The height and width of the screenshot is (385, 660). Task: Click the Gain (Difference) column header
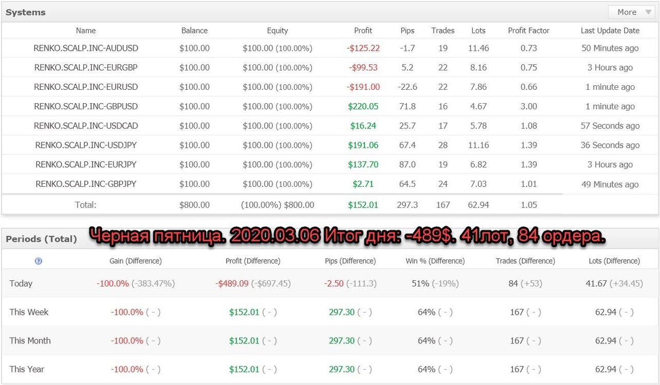pos(136,261)
